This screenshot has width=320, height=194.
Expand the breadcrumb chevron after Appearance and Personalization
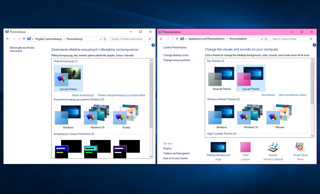pos(227,39)
